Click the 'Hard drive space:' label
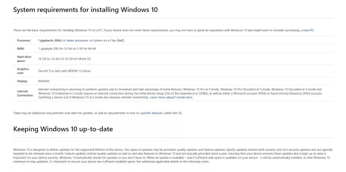The height and width of the screenshot is (172, 346). [24, 59]
